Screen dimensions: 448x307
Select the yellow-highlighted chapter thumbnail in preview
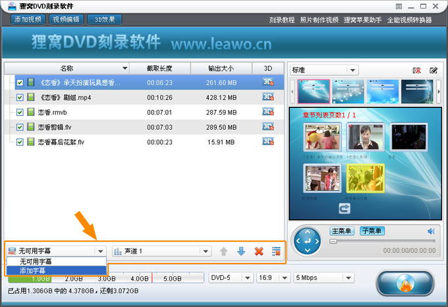click(x=366, y=178)
